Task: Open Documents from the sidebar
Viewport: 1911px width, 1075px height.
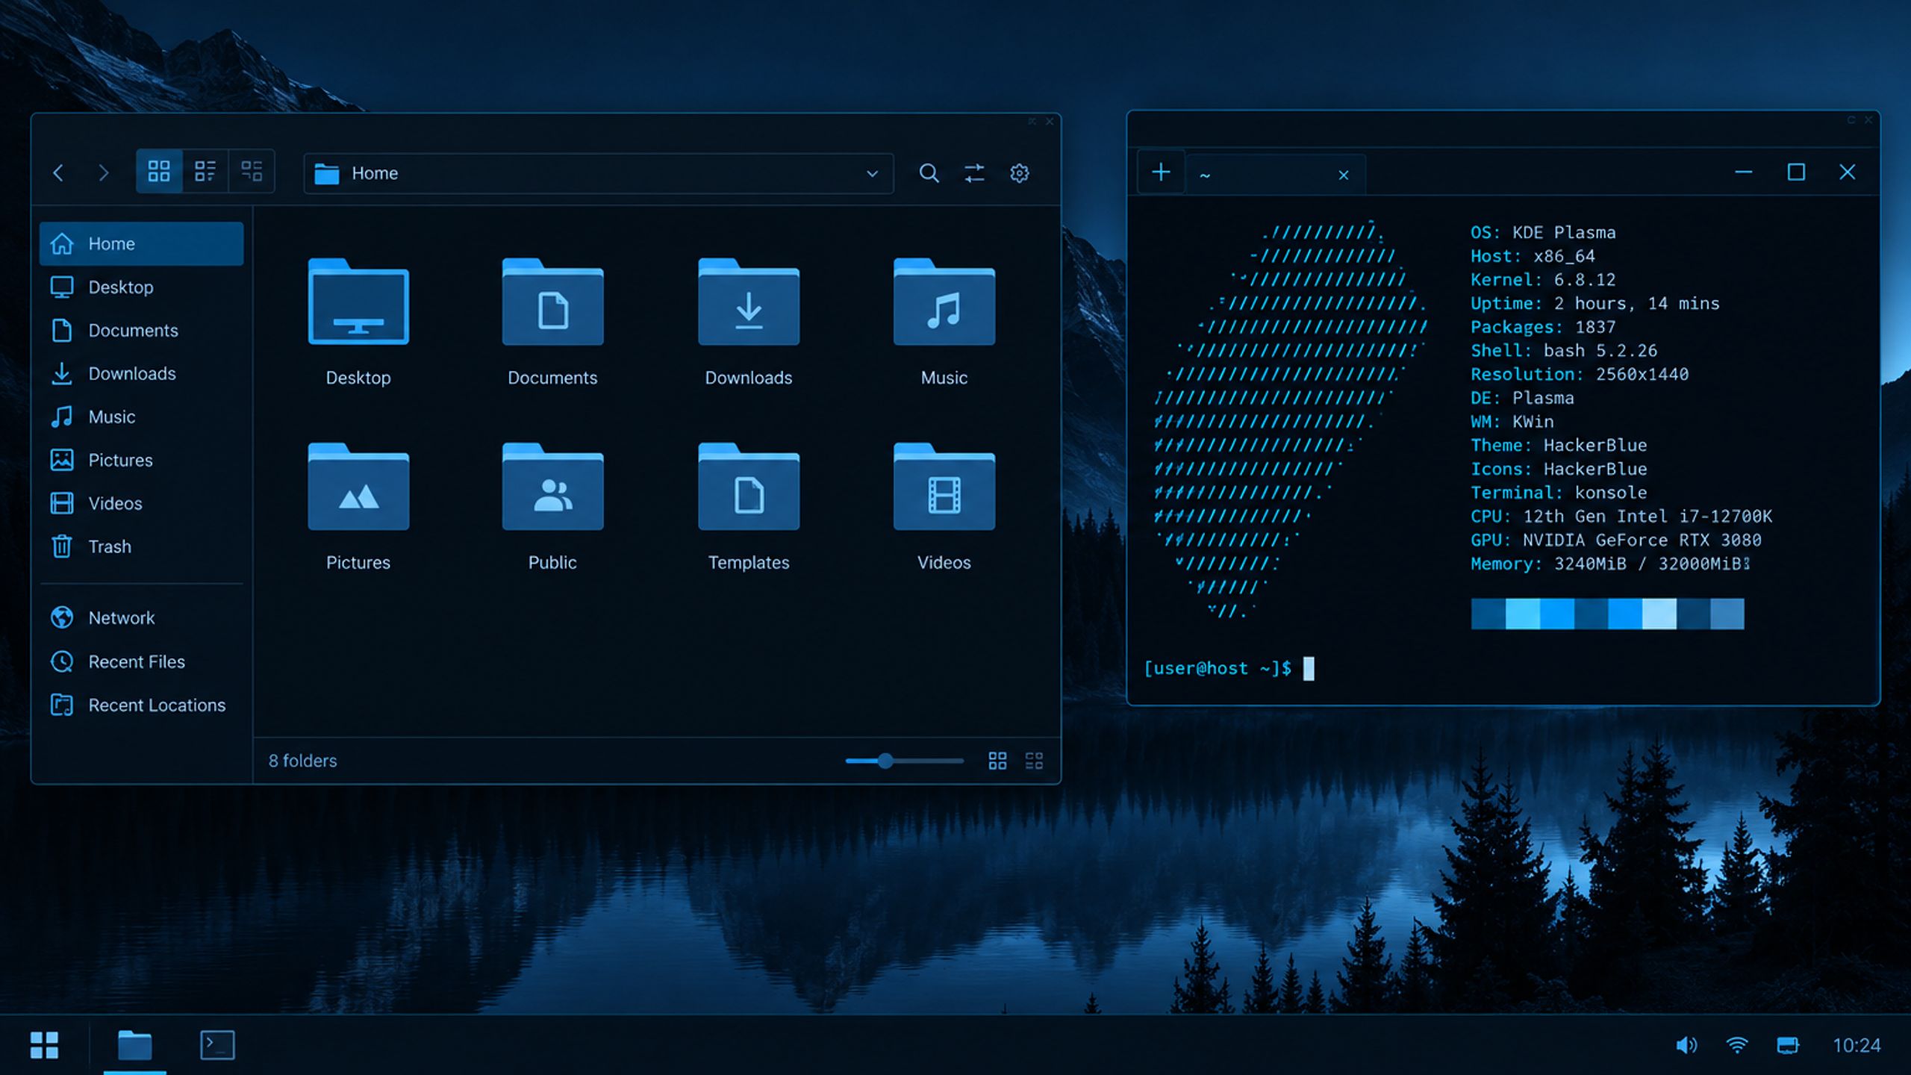Action: coord(141,330)
